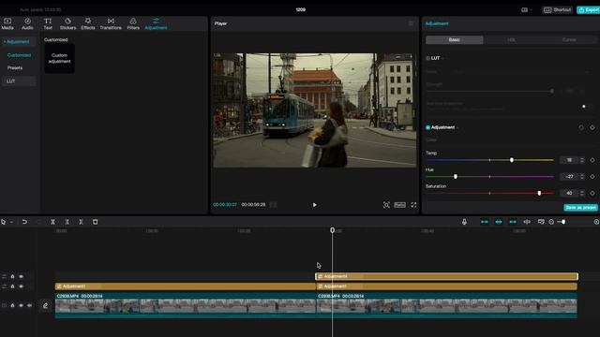The image size is (600, 337).
Task: Click the timeline zoom out icon
Action: tap(551, 222)
